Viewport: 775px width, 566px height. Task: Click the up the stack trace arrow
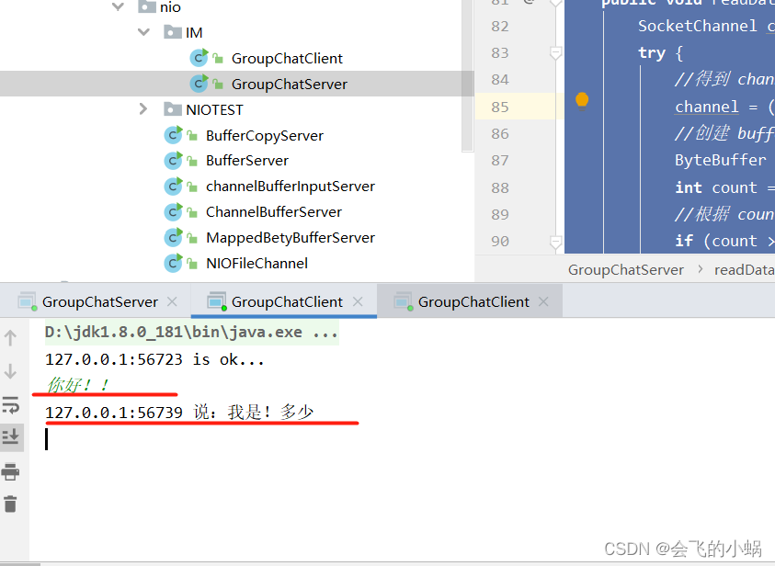pyautogui.click(x=10, y=338)
